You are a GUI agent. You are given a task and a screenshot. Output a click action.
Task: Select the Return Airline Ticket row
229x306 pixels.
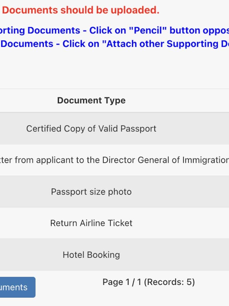91,223
